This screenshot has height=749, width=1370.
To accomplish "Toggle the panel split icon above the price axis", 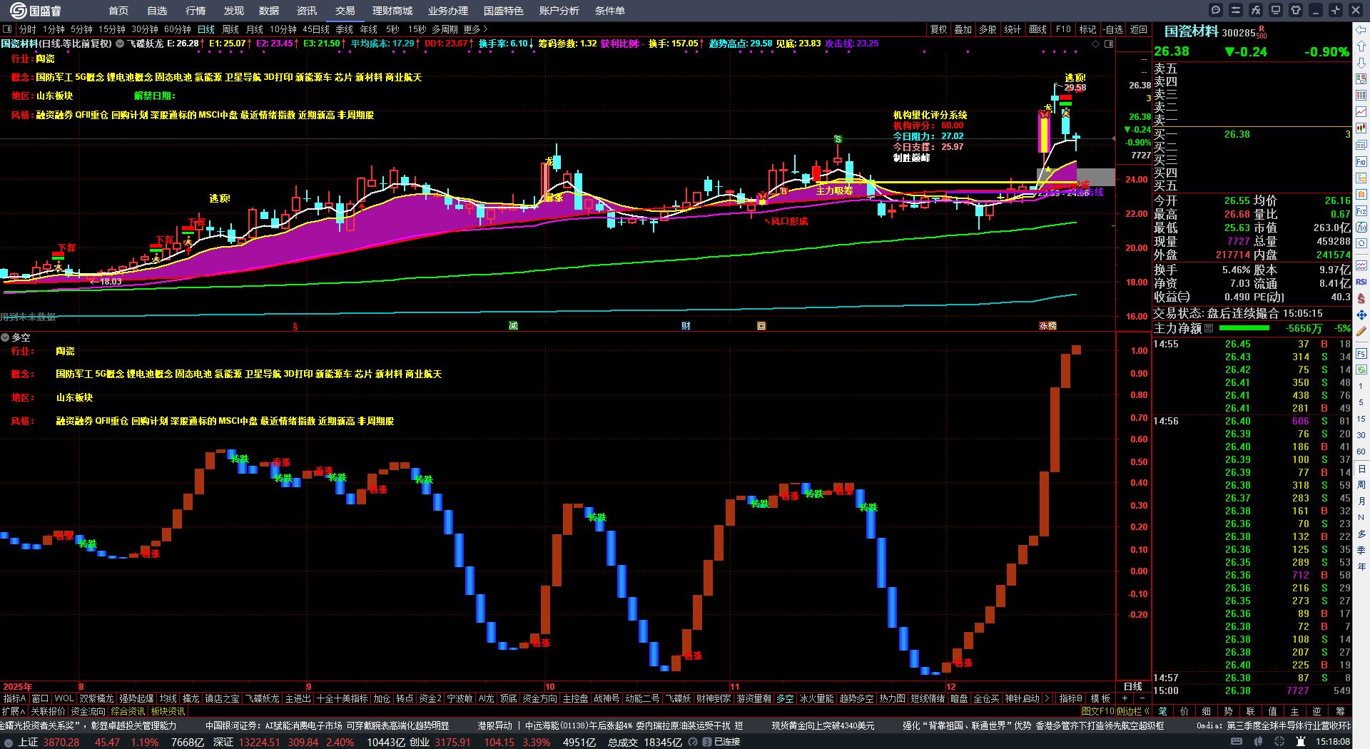I will (1109, 44).
